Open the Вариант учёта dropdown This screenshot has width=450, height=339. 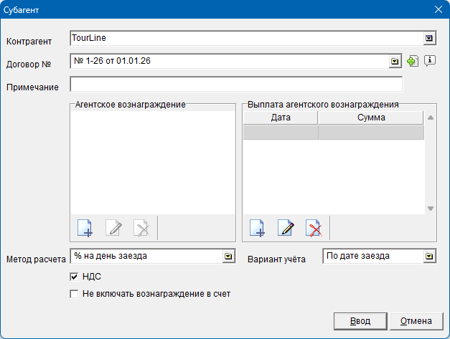click(428, 255)
